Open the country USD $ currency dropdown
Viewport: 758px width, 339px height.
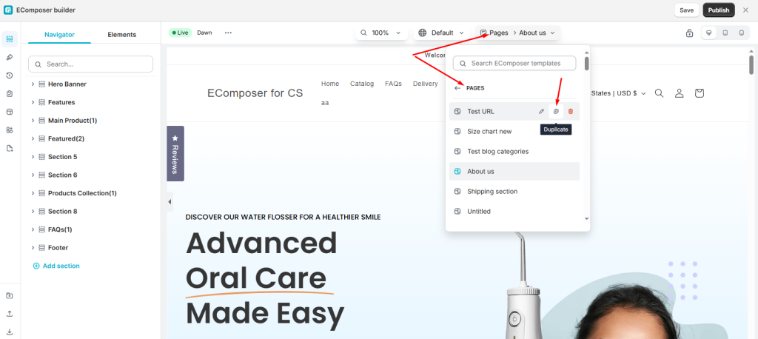(x=619, y=93)
